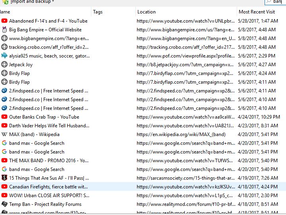
Task: Click globe icon of Birdy Flap 4:11 AM entry
Action: (x=4, y=82)
